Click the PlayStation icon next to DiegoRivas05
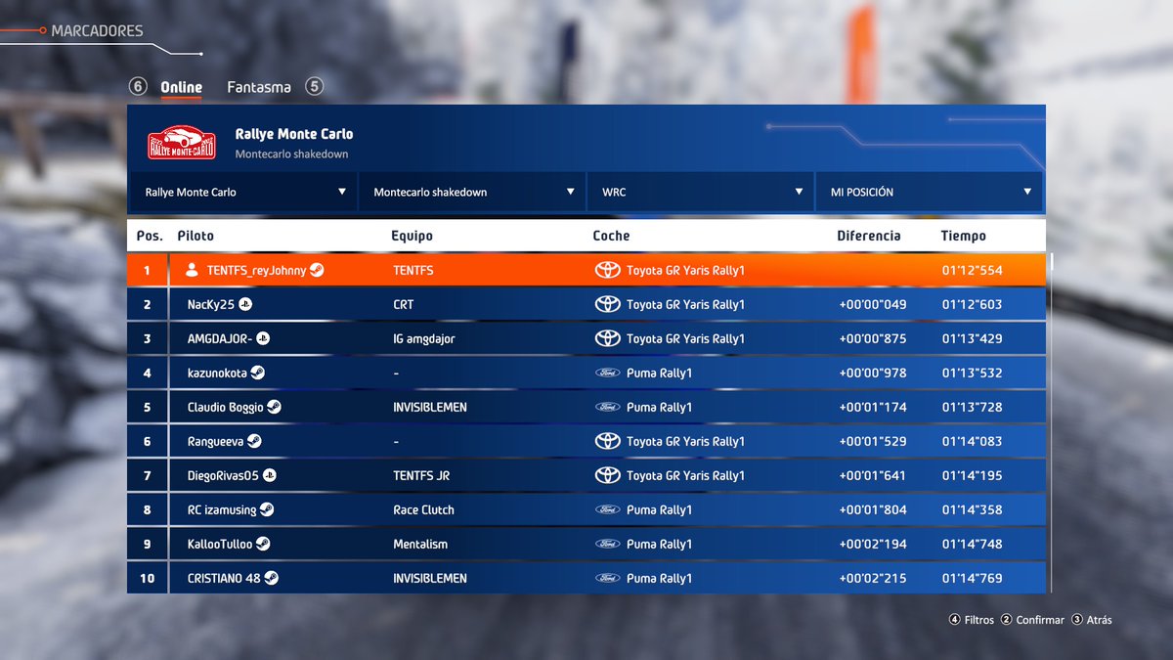 [x=270, y=475]
